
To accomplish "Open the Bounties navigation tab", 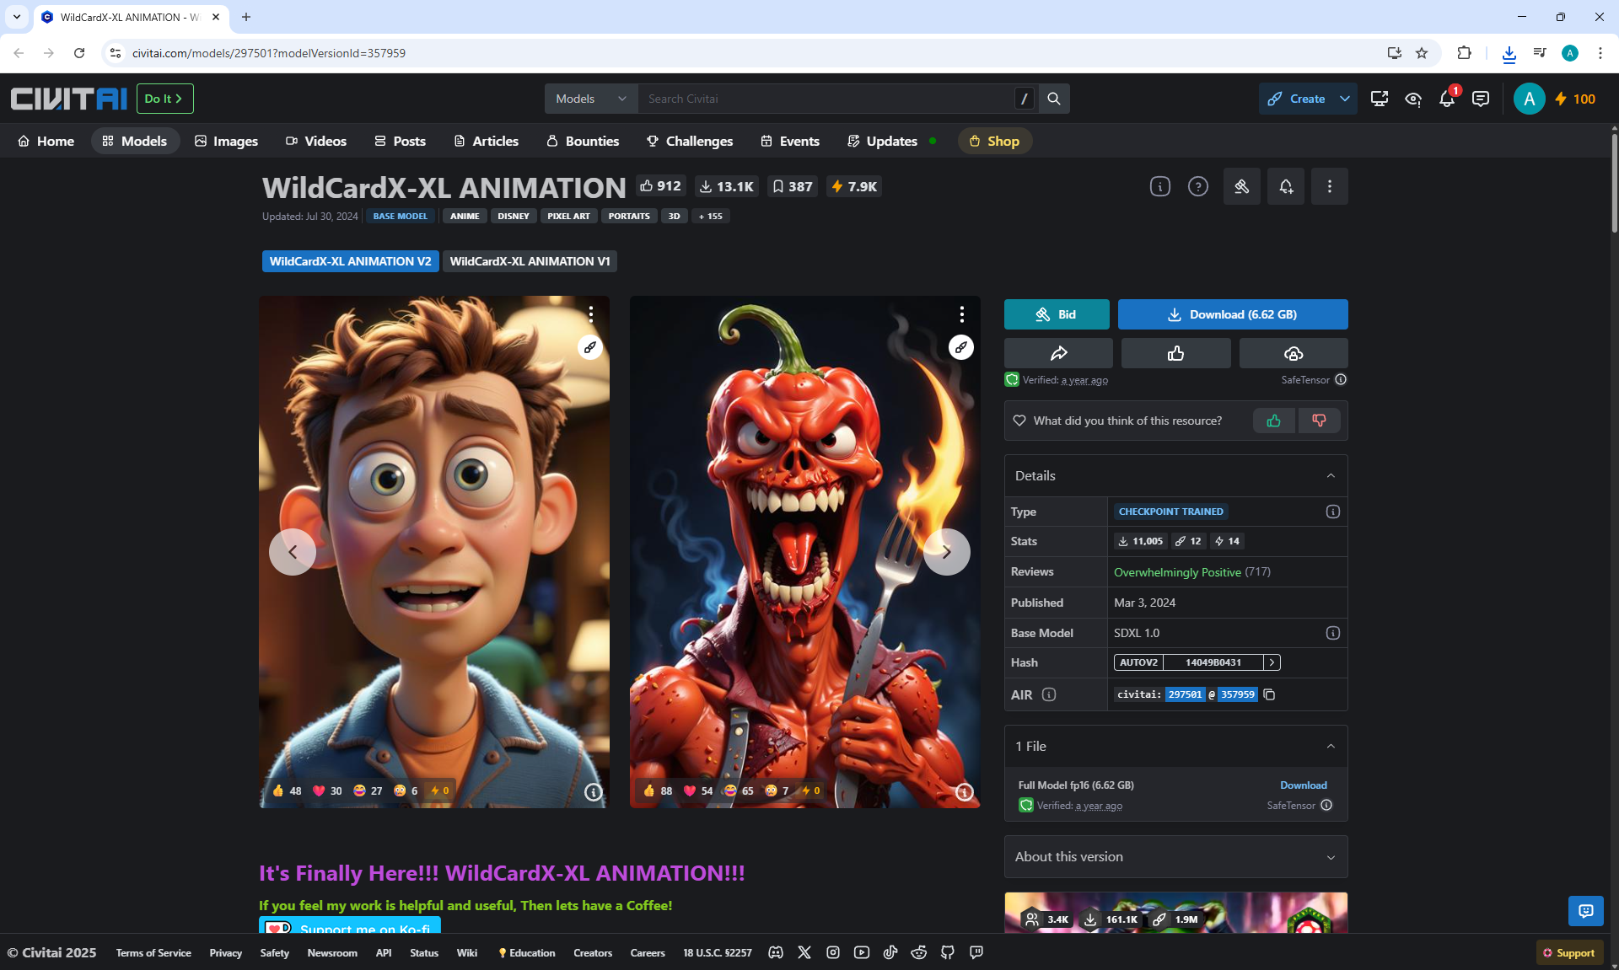I will [x=582, y=141].
